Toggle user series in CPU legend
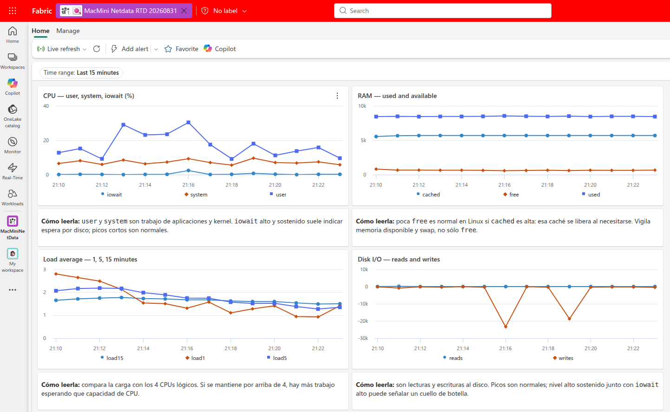Image resolution: width=670 pixels, height=412 pixels. [x=278, y=195]
